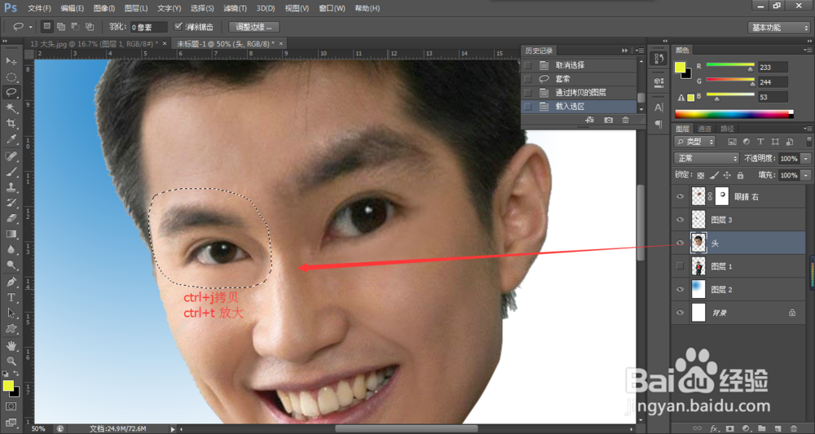
Task: Select the Blur tool
Action: pos(11,249)
